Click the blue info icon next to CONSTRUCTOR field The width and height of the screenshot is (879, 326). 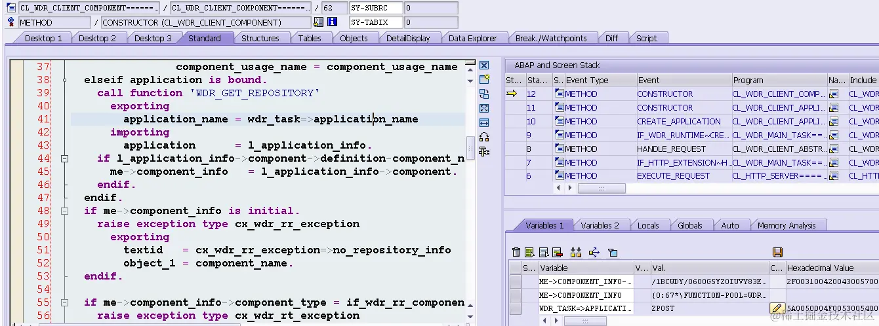tap(332, 22)
